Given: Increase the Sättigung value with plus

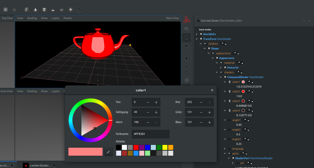Looking at the screenshot, I should click(156, 112).
